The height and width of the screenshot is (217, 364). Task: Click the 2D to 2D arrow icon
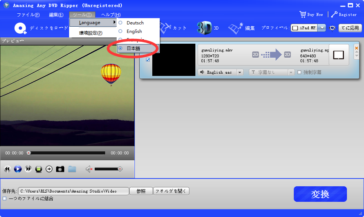272,54
